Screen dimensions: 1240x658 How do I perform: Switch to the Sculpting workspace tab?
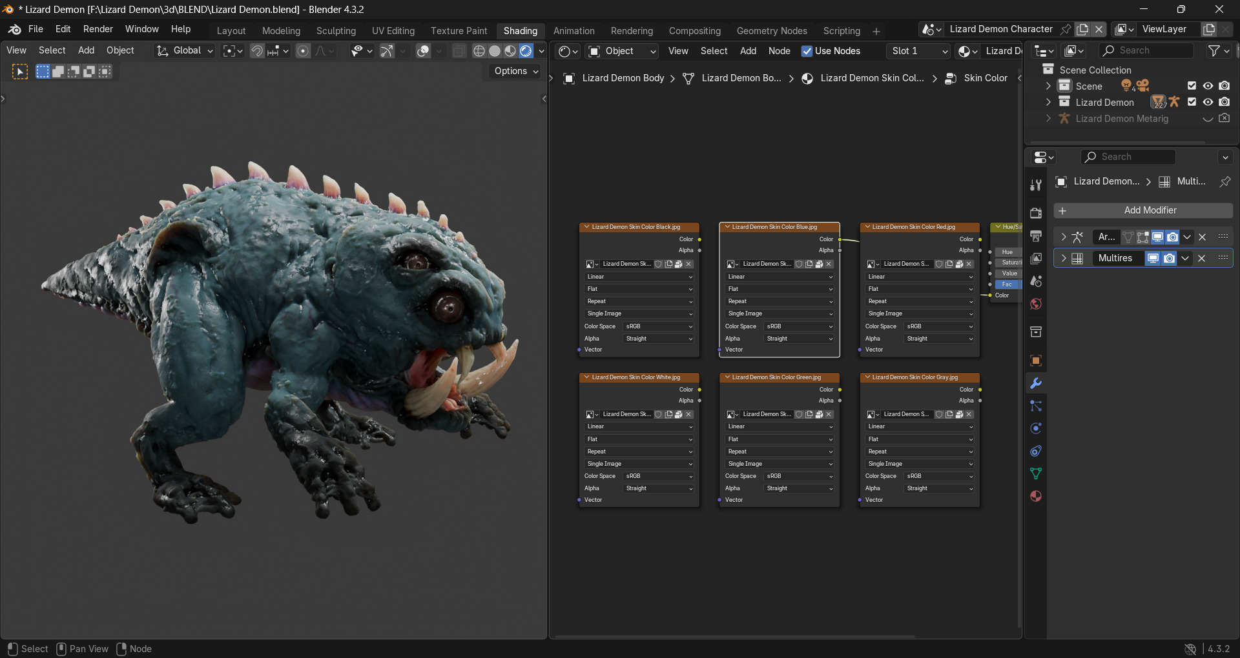[x=336, y=31]
